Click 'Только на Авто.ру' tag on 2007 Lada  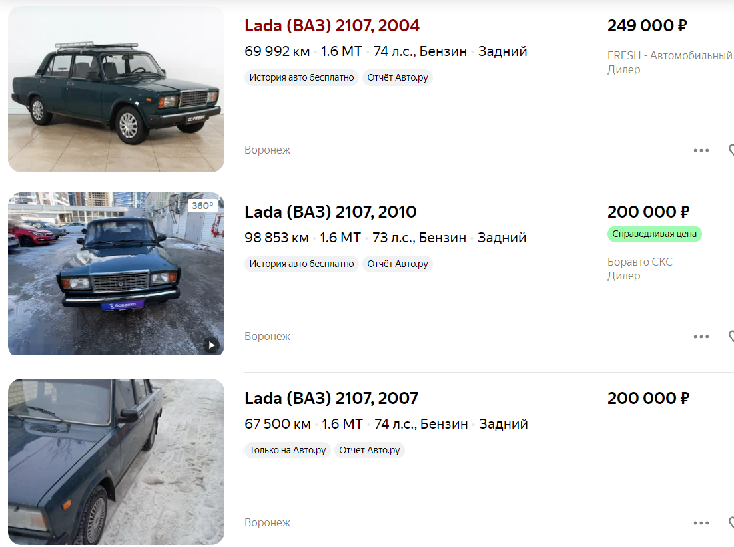(288, 450)
